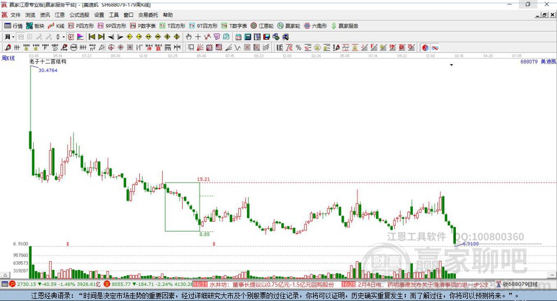Expand the candlestick style dropdown arrow
This screenshot has height=301, width=557.
click(x=64, y=37)
